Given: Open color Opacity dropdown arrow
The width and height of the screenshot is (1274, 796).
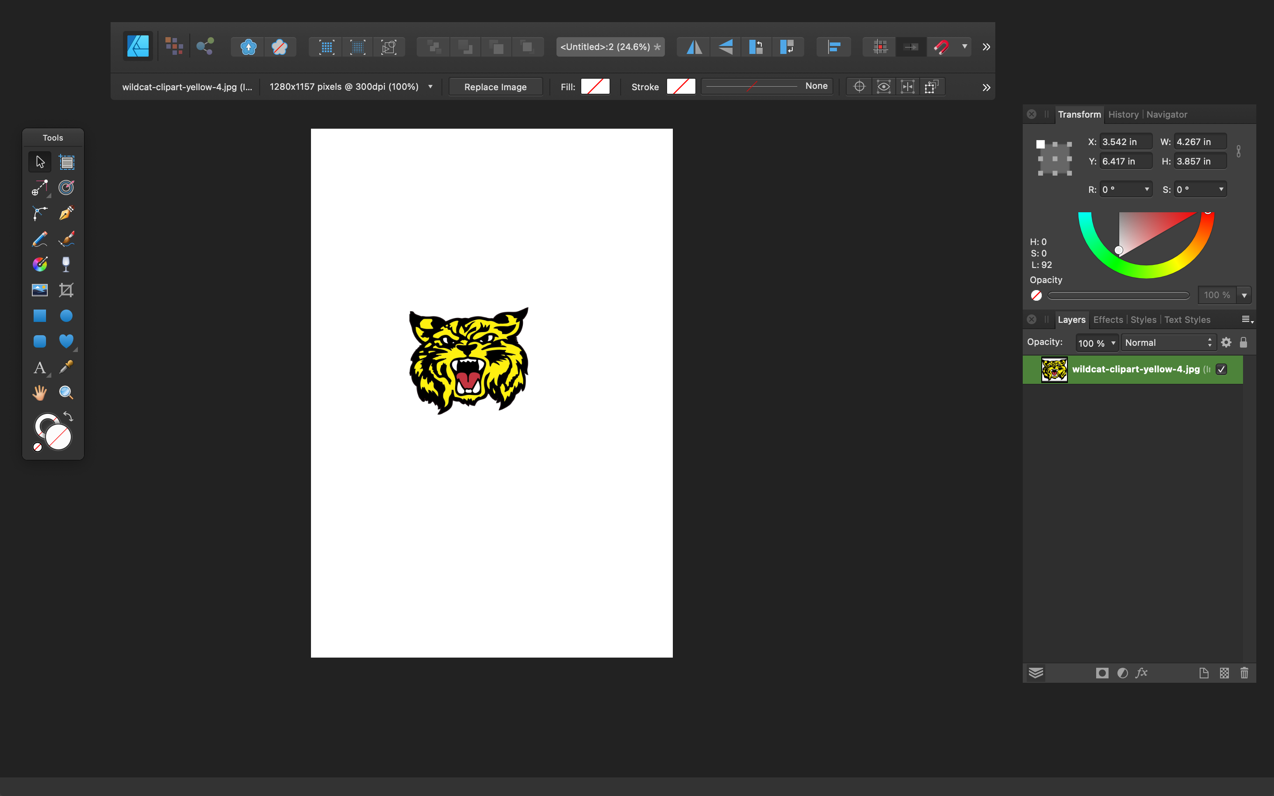Looking at the screenshot, I should (x=1244, y=295).
